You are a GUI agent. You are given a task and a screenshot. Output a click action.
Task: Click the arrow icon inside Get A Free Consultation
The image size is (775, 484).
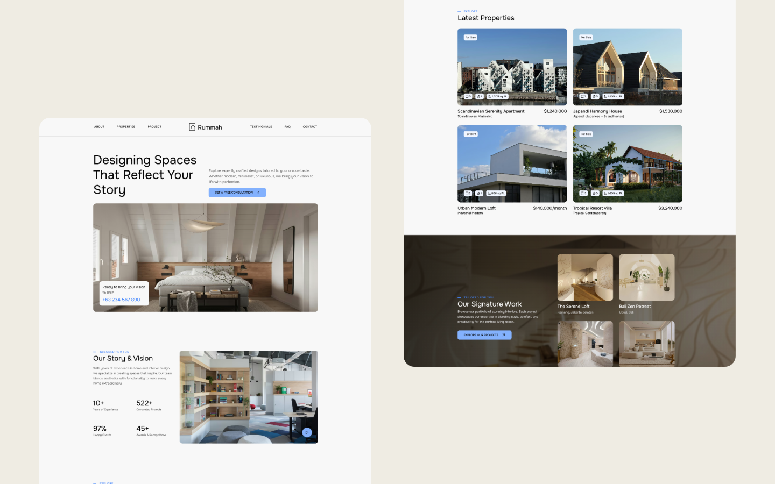point(258,192)
